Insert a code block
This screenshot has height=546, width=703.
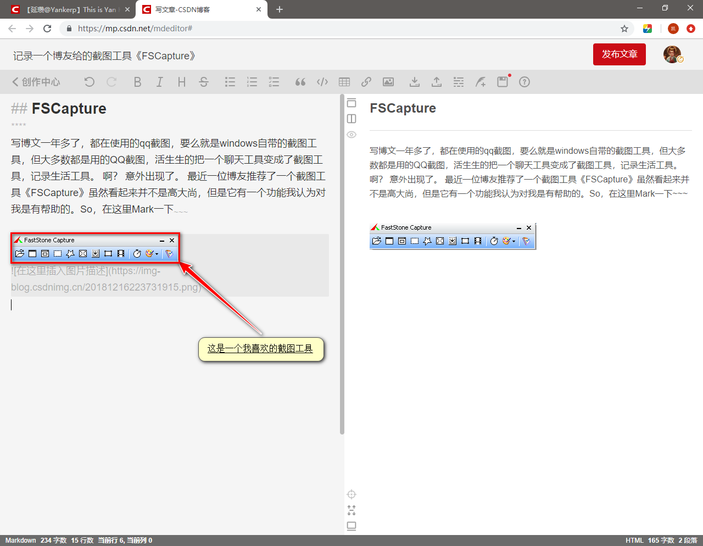pos(322,81)
